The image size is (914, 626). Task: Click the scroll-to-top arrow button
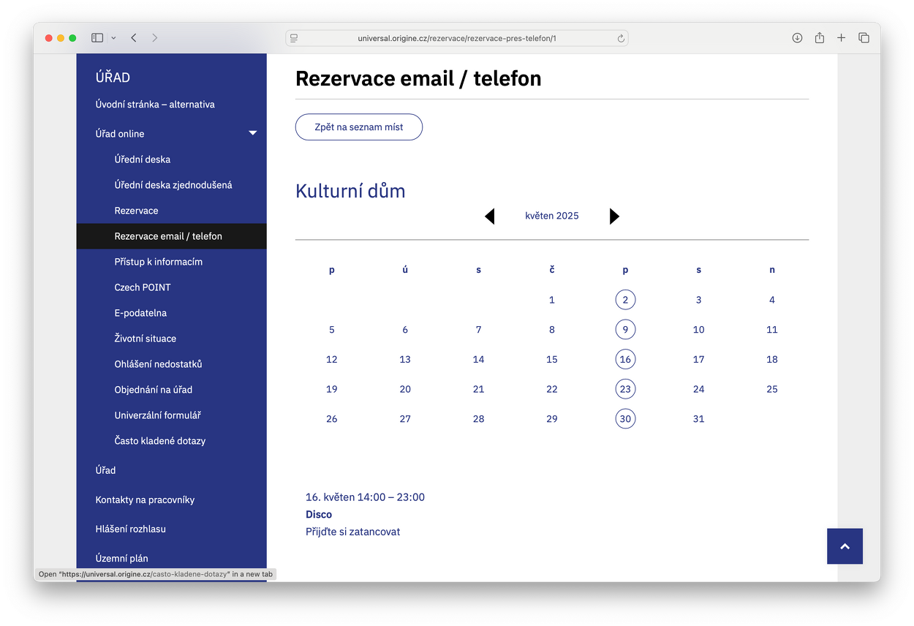click(845, 546)
